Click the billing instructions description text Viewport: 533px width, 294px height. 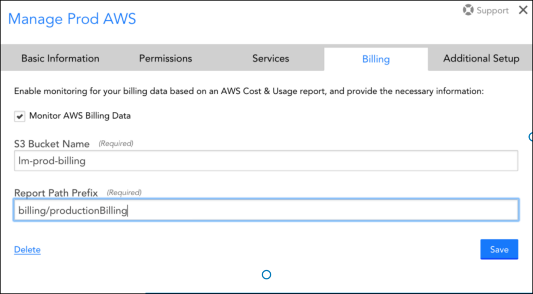pyautogui.click(x=249, y=92)
